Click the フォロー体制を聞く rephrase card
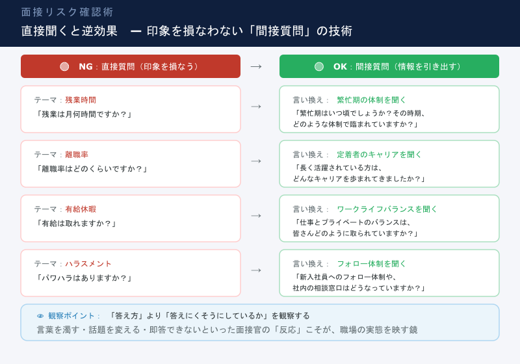 389,273
